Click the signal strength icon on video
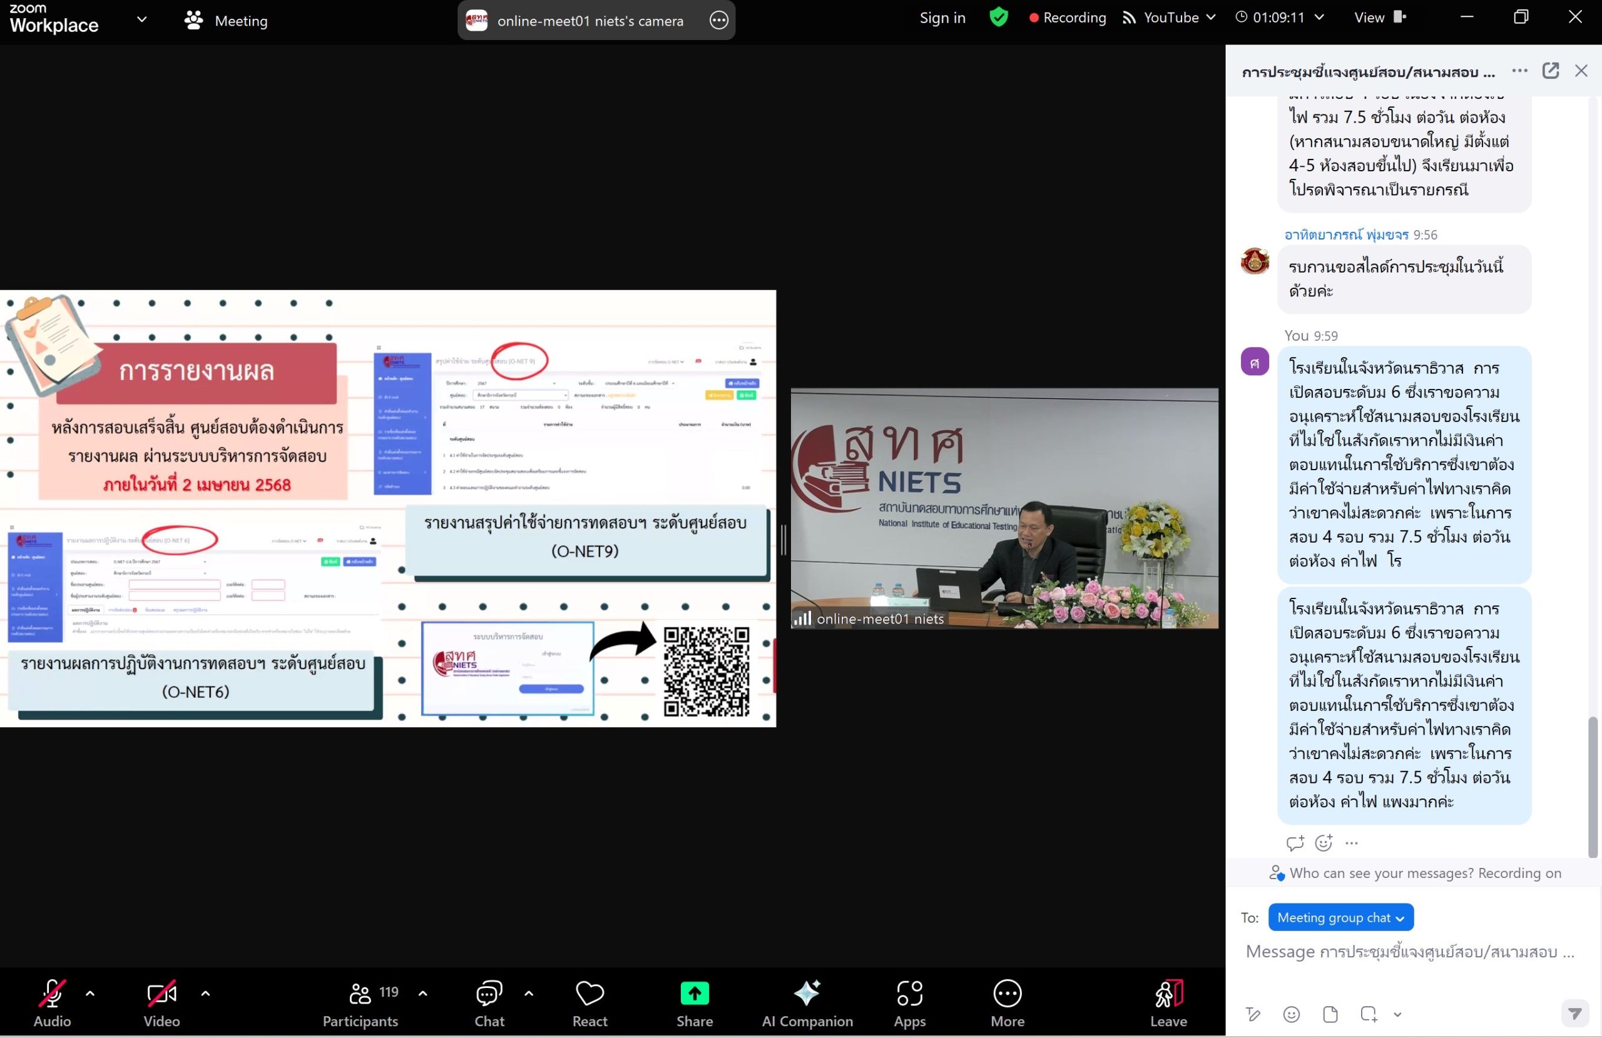 click(x=802, y=618)
